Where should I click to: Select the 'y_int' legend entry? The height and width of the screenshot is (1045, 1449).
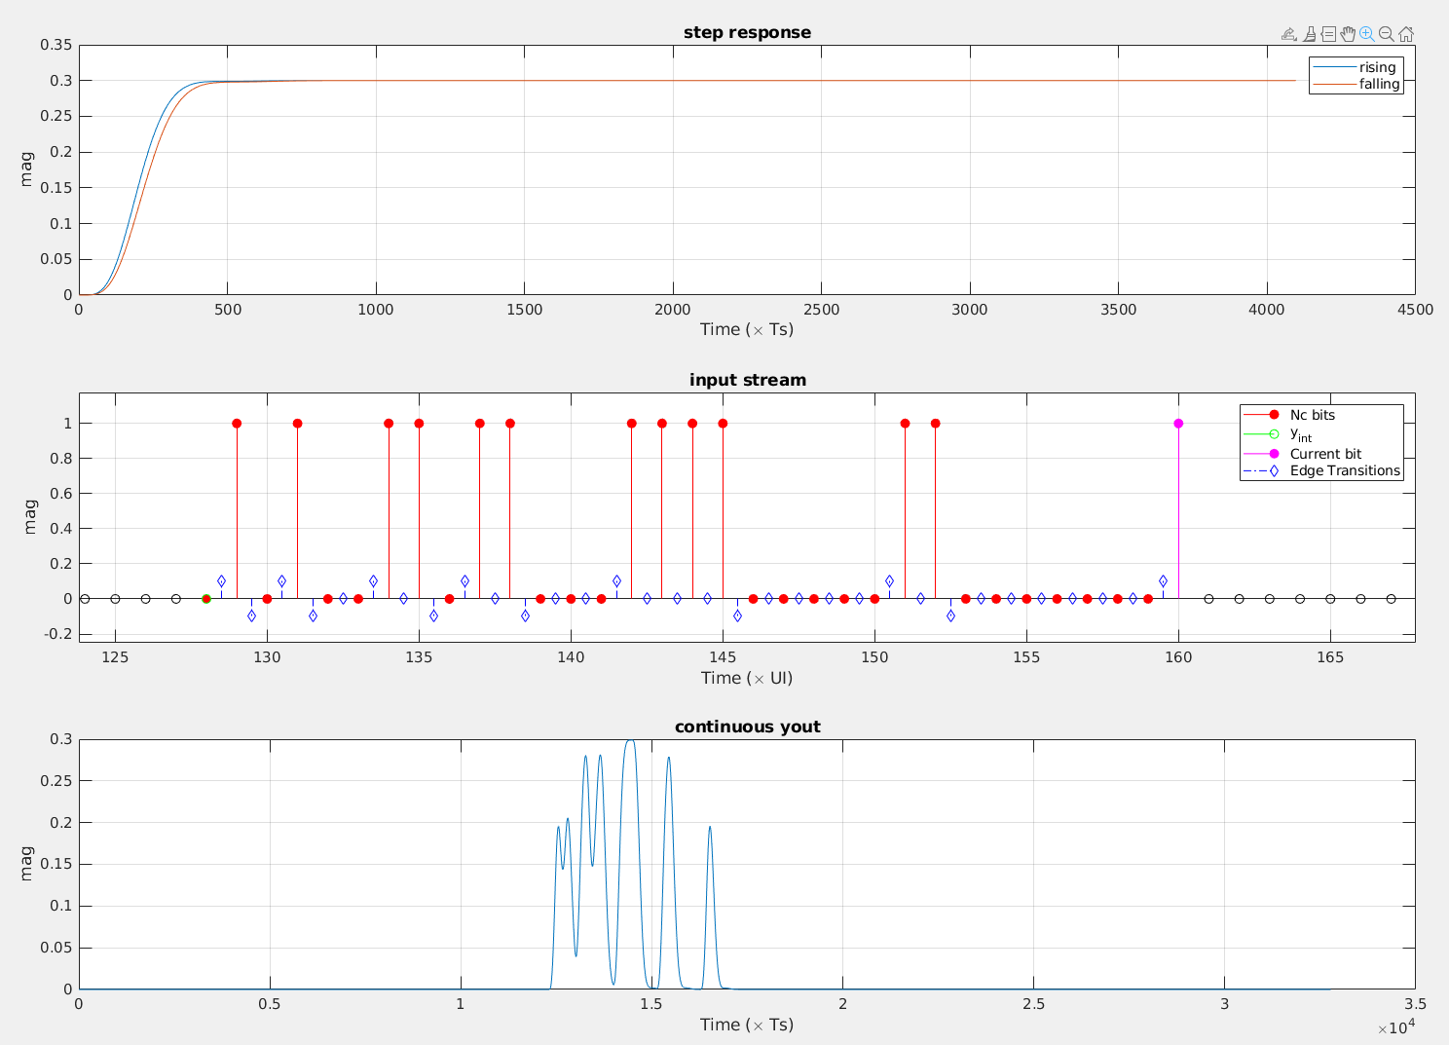click(1300, 434)
